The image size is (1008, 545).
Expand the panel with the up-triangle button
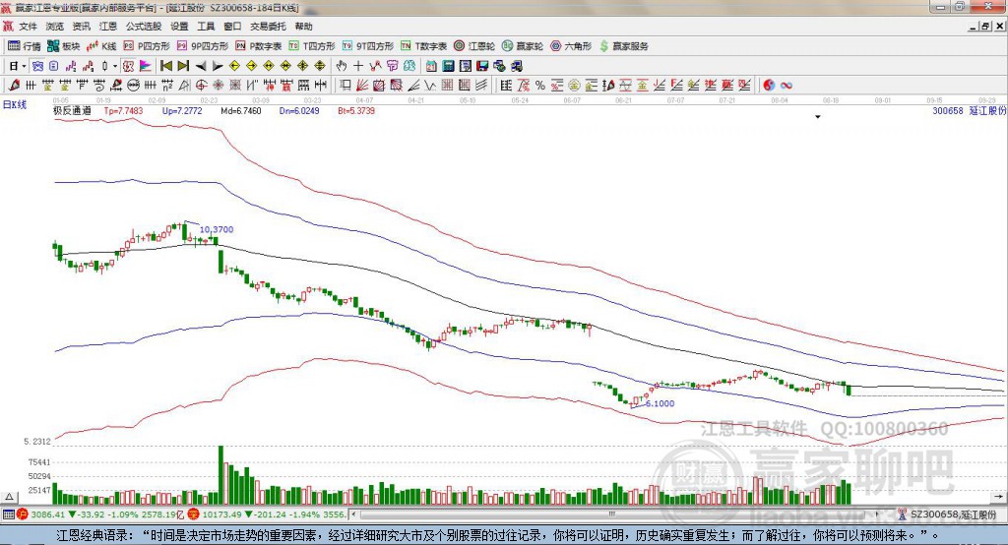[x=9, y=497]
